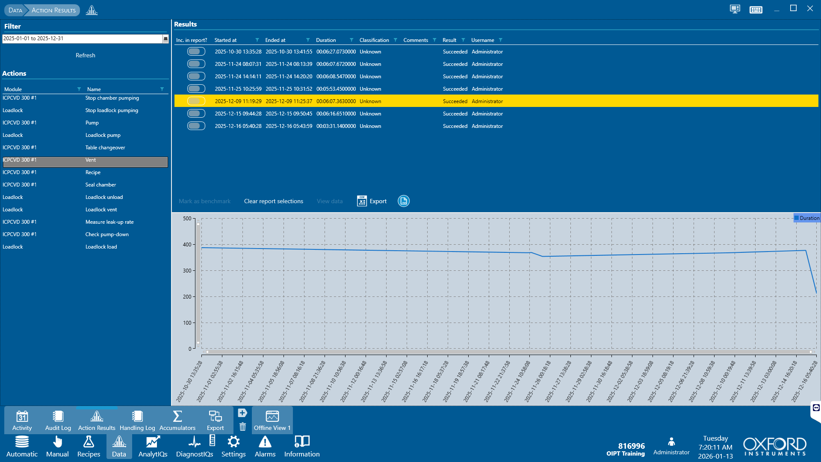Open the AnalytIQs section
This screenshot has height=462, width=821.
coord(153,446)
